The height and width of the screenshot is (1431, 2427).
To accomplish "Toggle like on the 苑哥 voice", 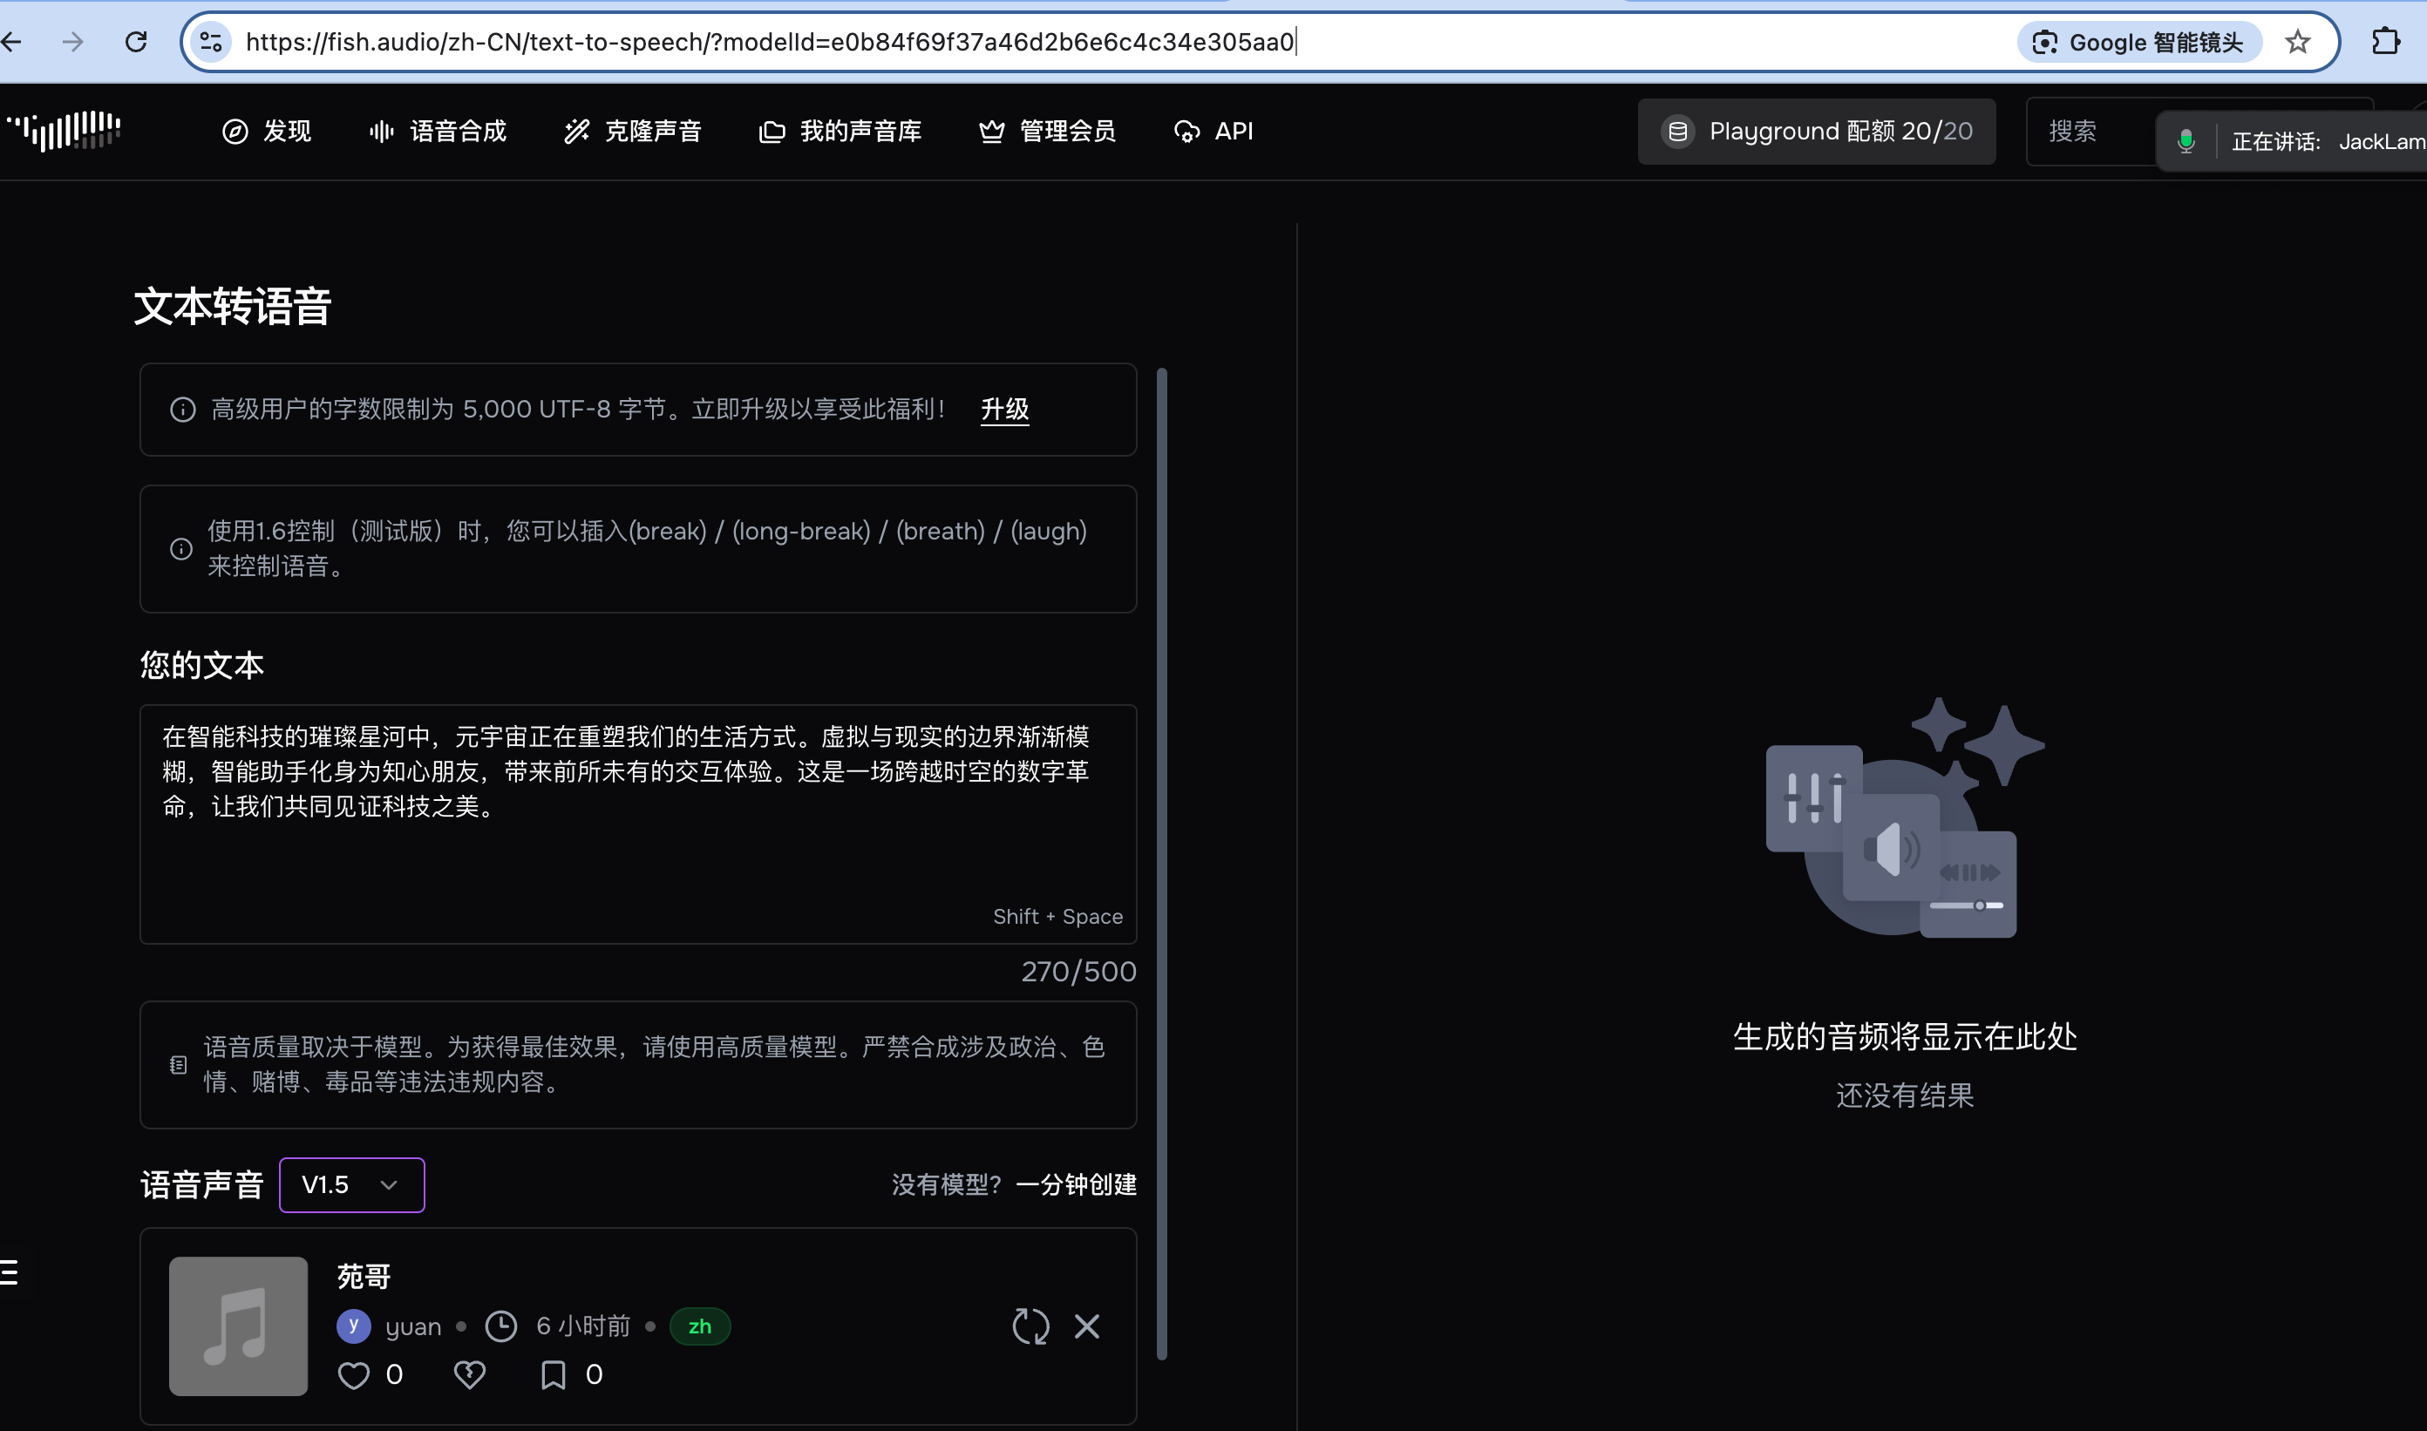I will 354,1374.
